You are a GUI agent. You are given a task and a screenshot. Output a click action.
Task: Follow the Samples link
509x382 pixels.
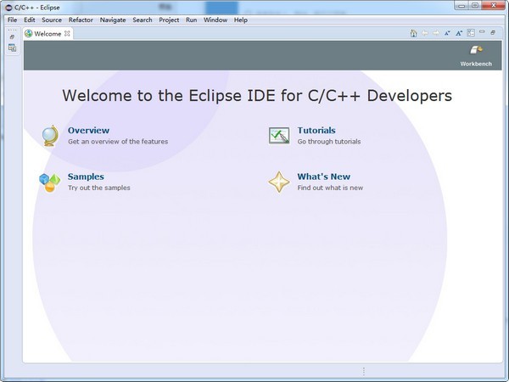pos(86,177)
